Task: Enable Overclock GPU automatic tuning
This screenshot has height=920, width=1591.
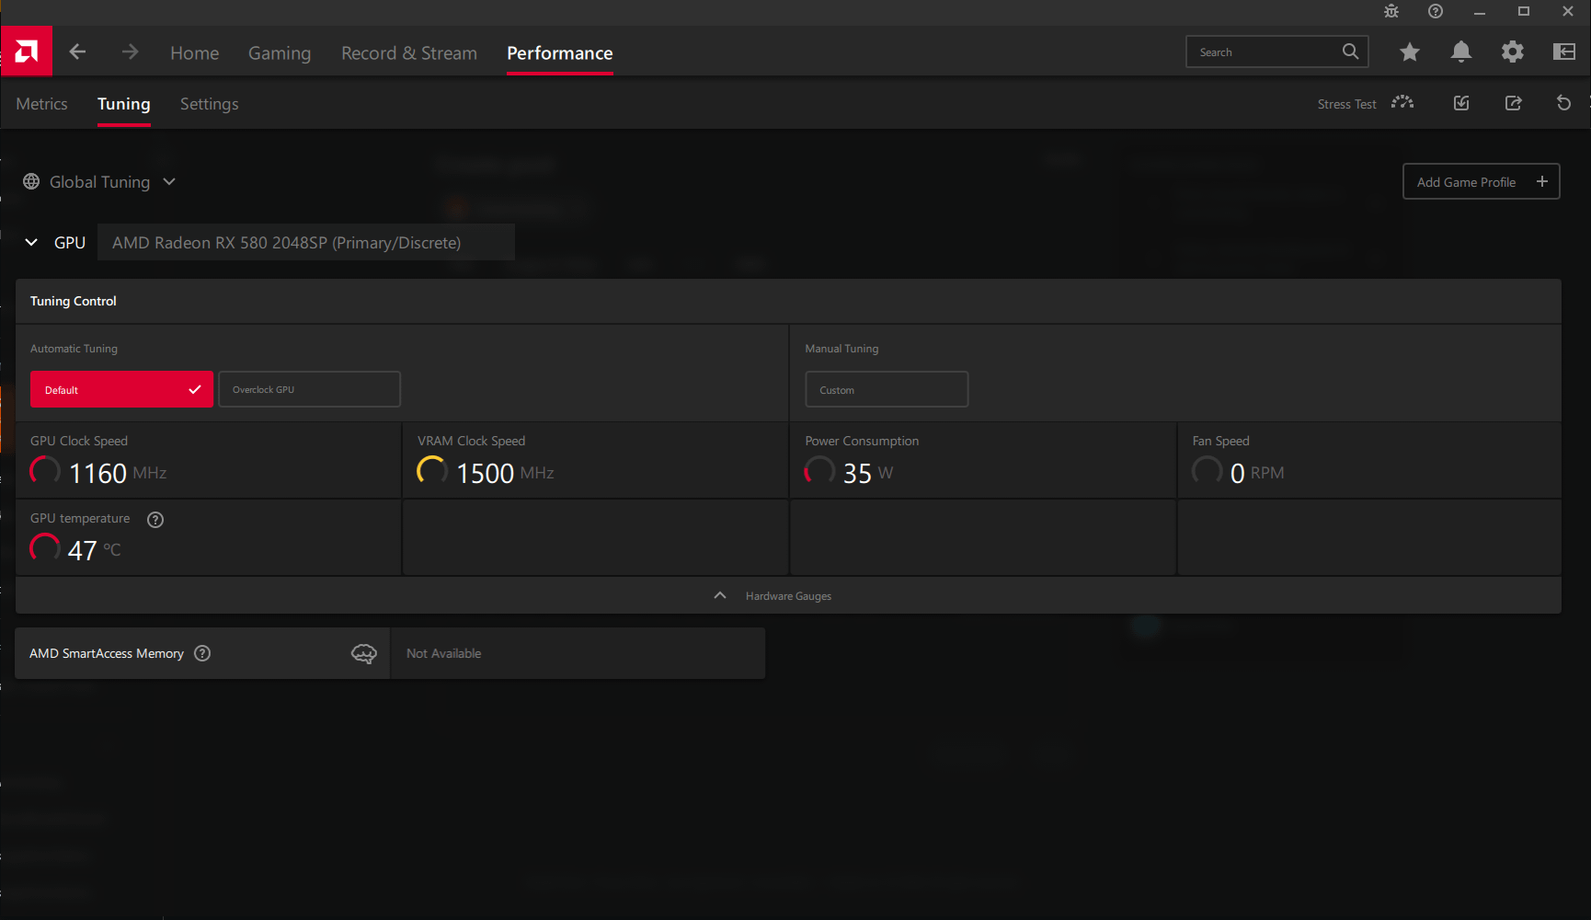Action: [309, 389]
